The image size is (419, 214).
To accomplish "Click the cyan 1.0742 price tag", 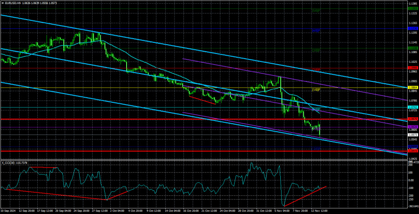I will point(413,107).
